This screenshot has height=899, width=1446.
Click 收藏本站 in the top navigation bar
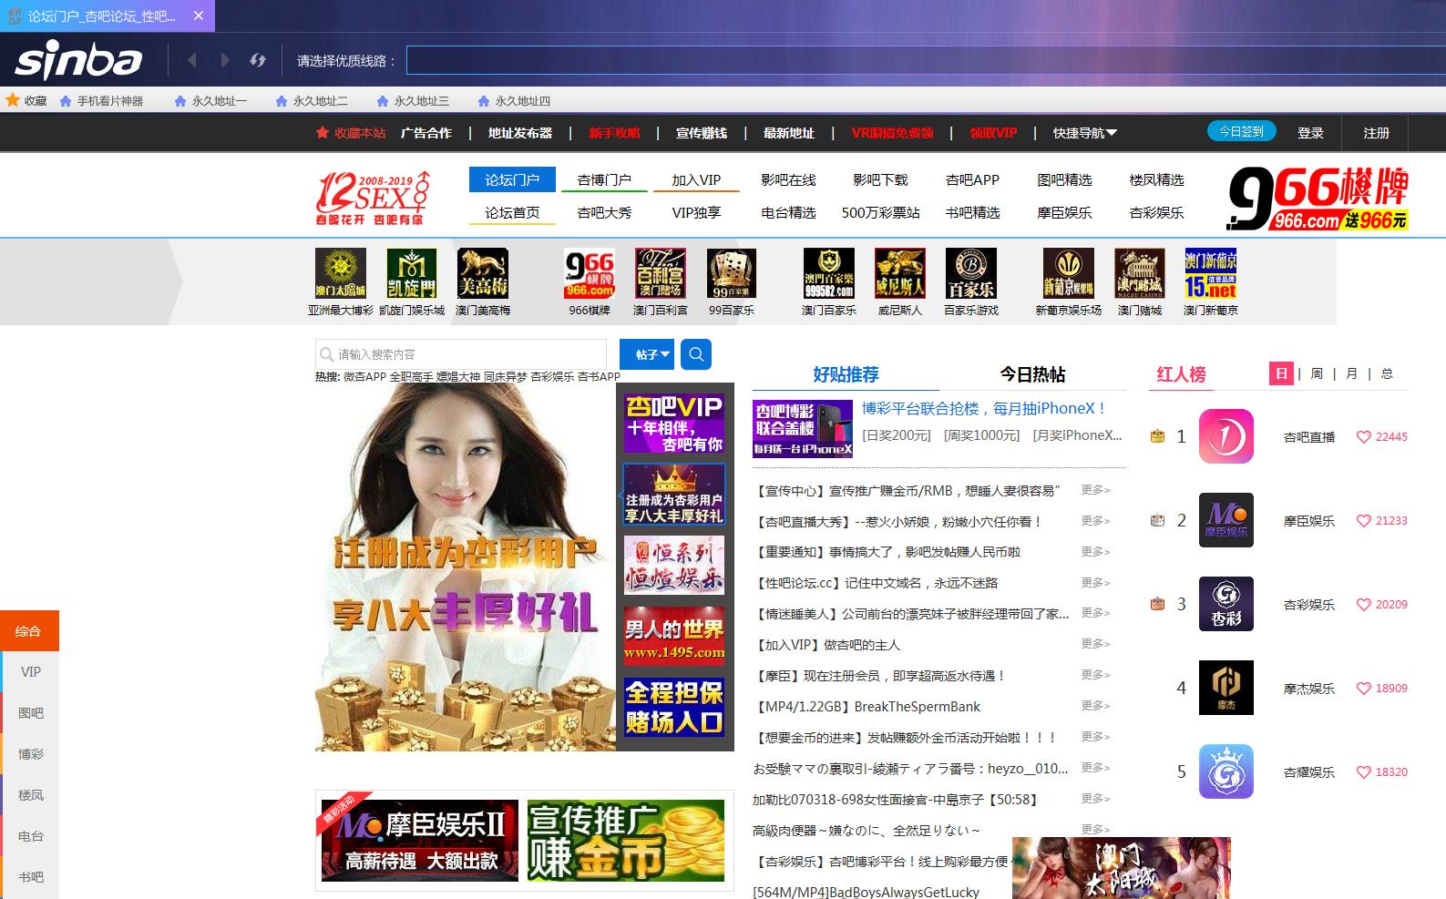(x=351, y=133)
